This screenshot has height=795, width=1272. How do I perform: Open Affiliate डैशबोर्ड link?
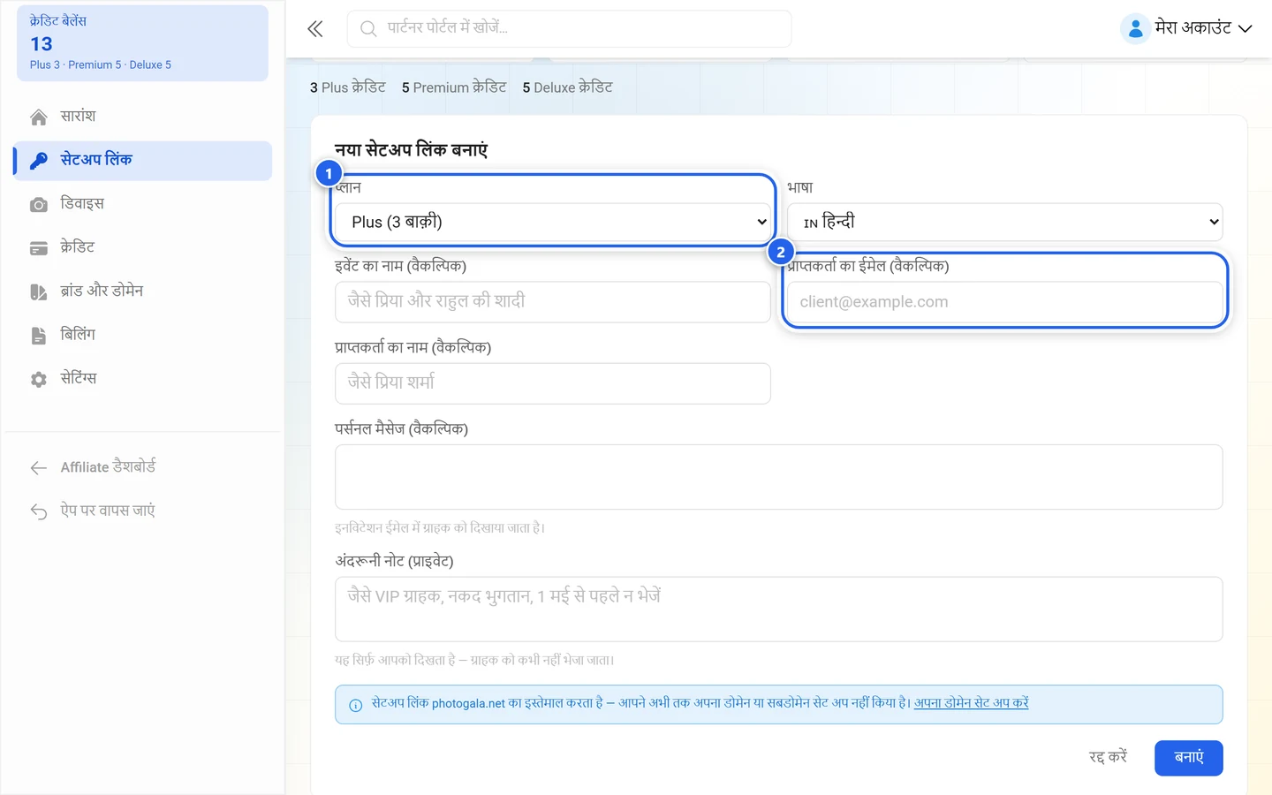[x=143, y=467]
